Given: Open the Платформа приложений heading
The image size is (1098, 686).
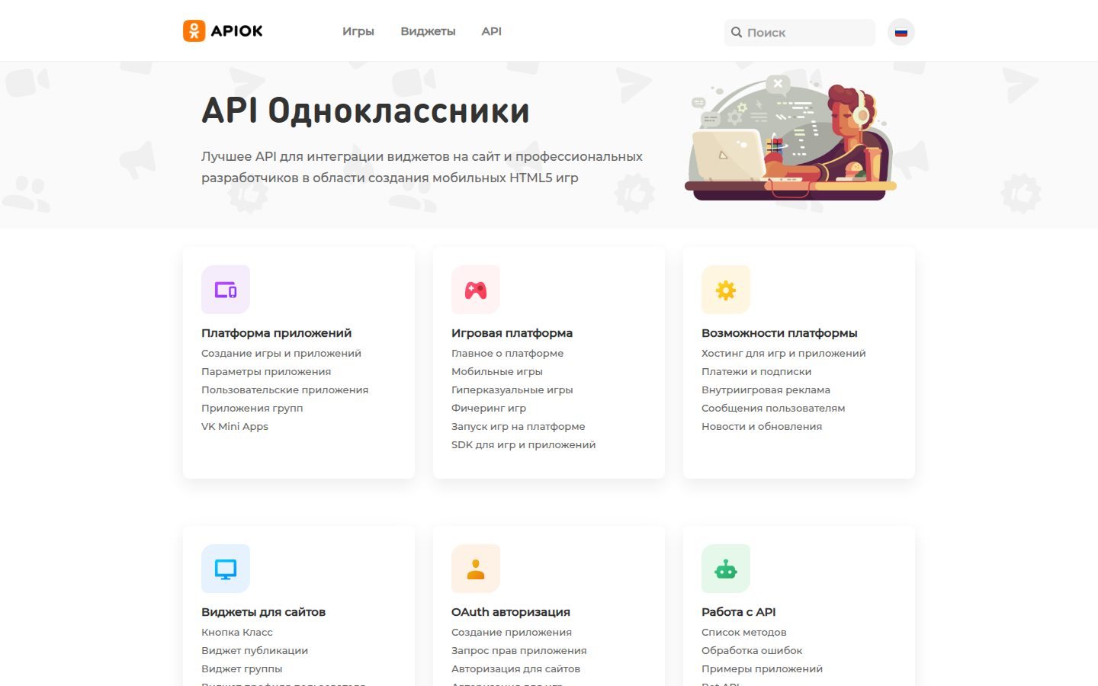Looking at the screenshot, I should pos(276,333).
